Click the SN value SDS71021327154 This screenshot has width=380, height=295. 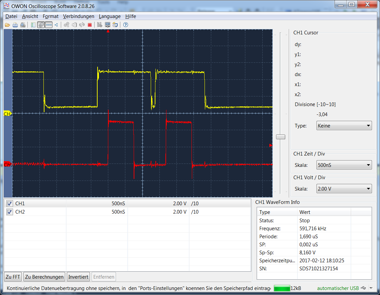(319, 268)
